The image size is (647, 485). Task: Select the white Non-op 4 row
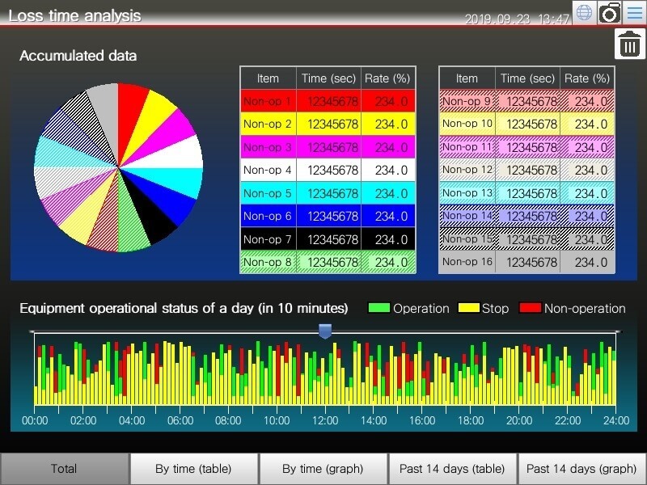[328, 171]
